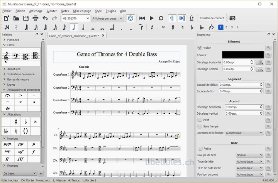
Task: Undo the last action
Action: tap(45, 18)
